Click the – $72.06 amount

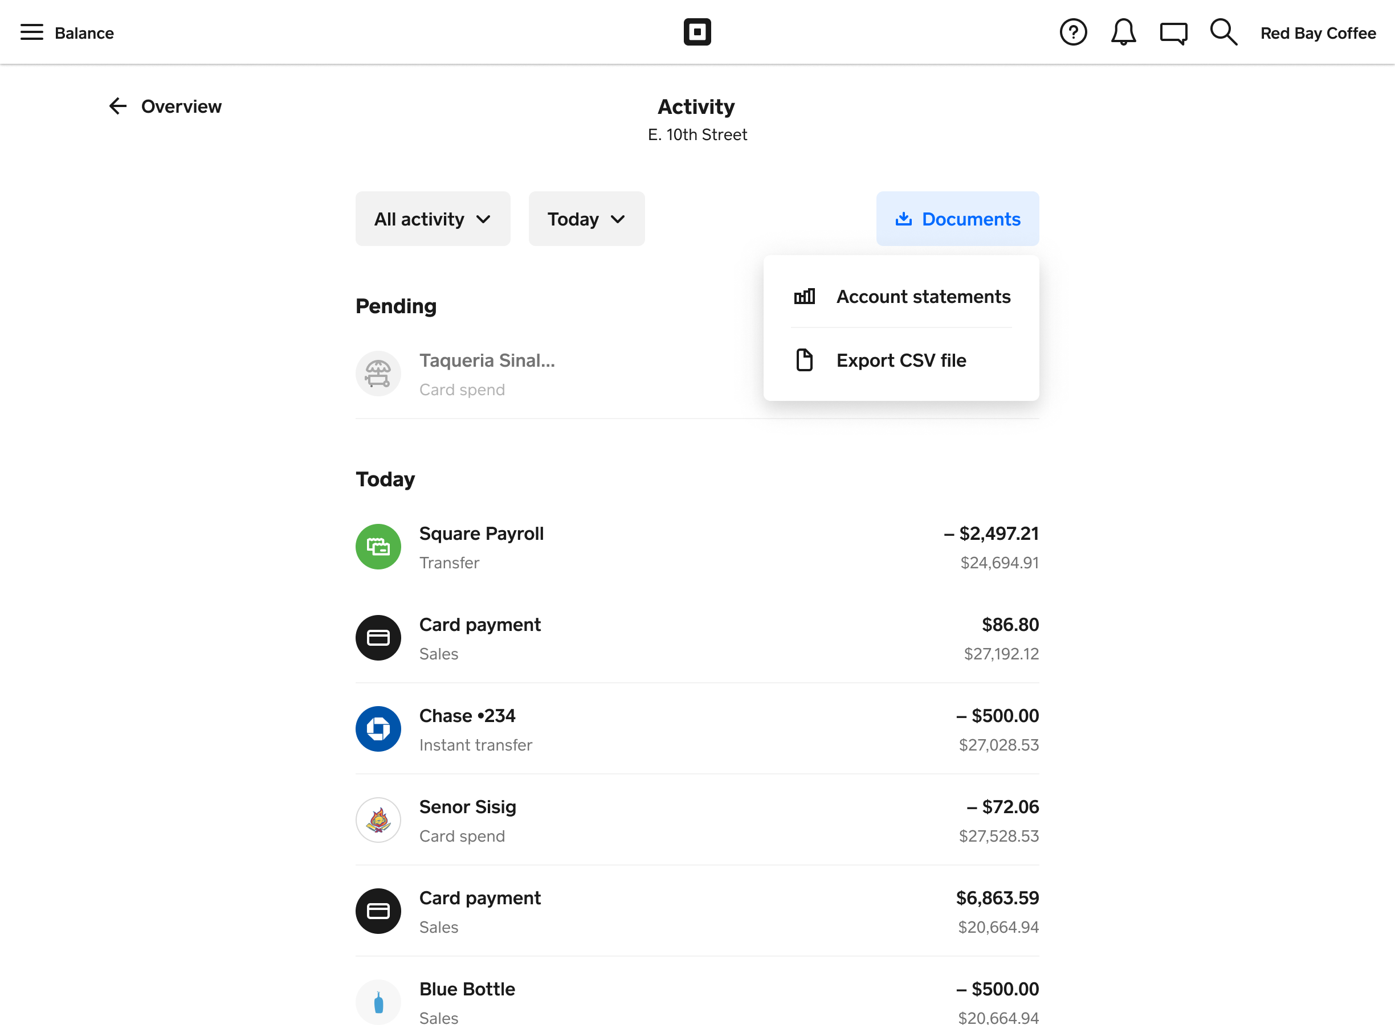pyautogui.click(x=1002, y=807)
